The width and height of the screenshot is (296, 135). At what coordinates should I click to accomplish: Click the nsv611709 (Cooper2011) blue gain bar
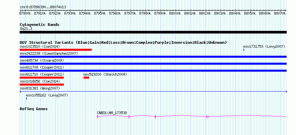(153, 71)
